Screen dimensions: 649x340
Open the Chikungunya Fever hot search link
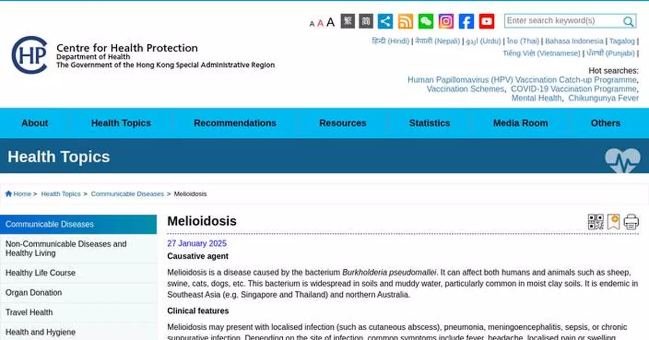pyautogui.click(x=604, y=98)
